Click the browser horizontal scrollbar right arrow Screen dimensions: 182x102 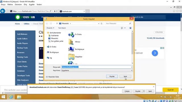[x=177, y=93]
